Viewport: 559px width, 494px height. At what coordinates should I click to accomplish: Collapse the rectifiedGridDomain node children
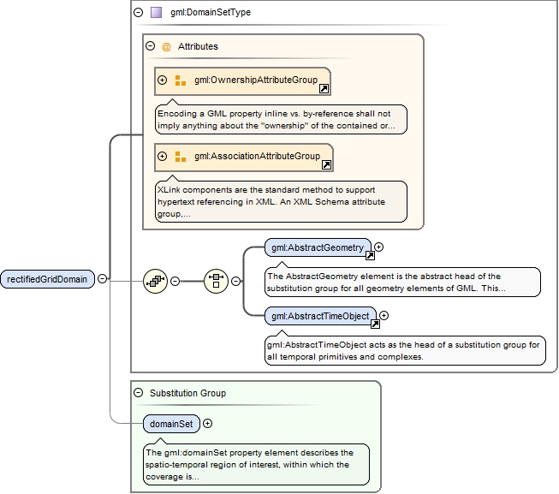(103, 279)
